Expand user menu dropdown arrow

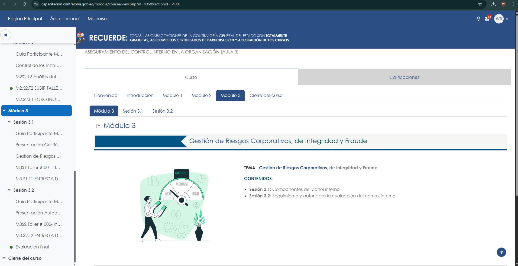507,19
